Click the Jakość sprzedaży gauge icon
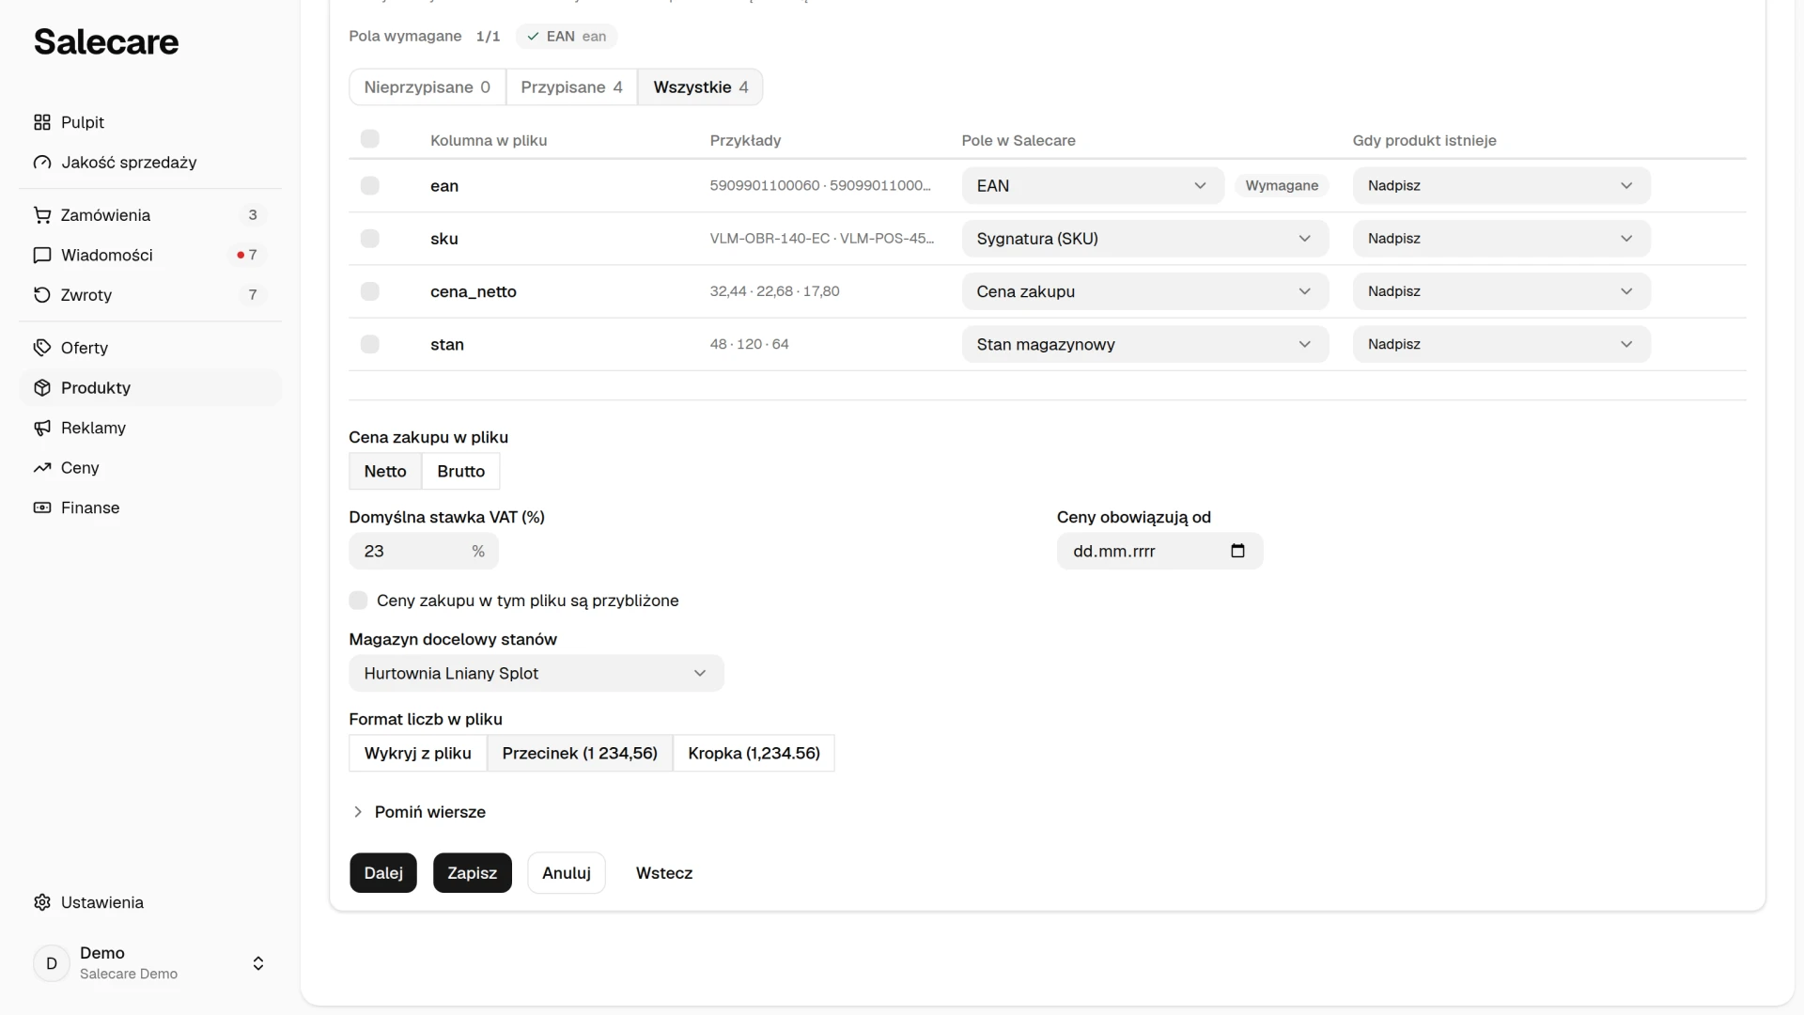This screenshot has width=1804, height=1015. [x=42, y=163]
